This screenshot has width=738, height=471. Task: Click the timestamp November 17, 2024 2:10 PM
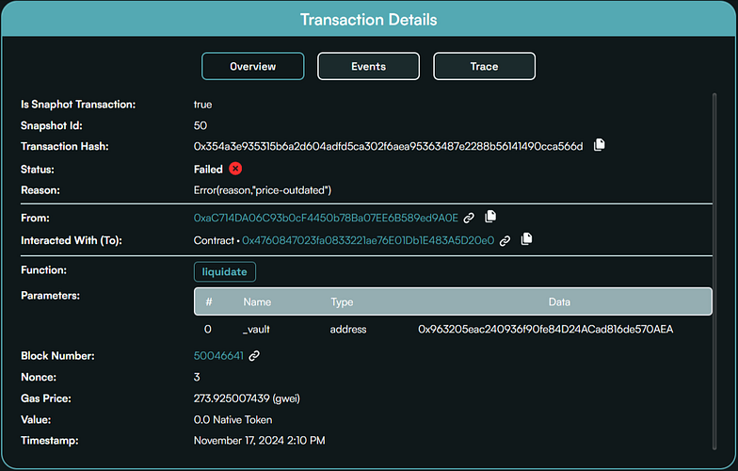click(x=260, y=441)
